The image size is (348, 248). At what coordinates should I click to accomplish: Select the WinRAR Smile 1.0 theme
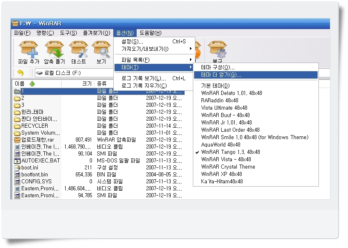256,137
